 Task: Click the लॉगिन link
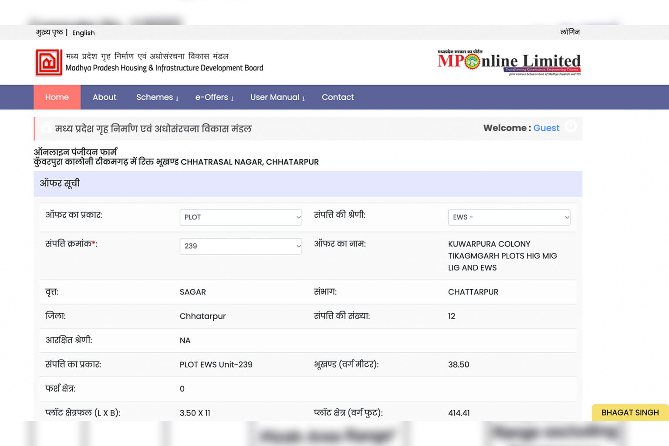coord(570,32)
